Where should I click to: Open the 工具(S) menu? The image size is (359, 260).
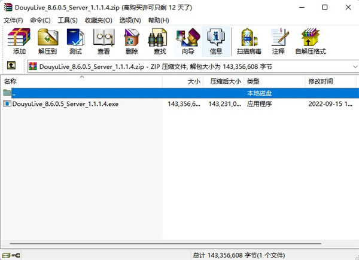pyautogui.click(x=68, y=20)
